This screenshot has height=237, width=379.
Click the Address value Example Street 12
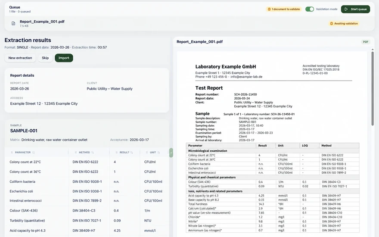44,103
